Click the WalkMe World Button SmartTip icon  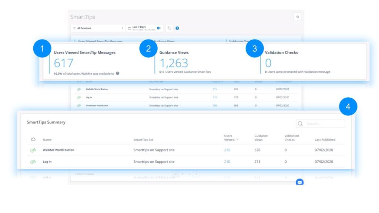(x=33, y=150)
